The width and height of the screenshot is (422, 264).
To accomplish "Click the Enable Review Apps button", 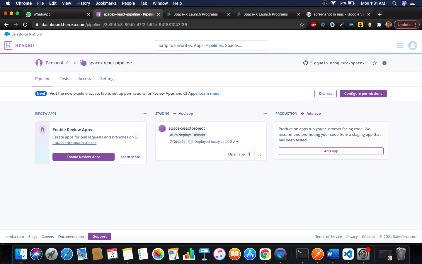I will (x=84, y=157).
